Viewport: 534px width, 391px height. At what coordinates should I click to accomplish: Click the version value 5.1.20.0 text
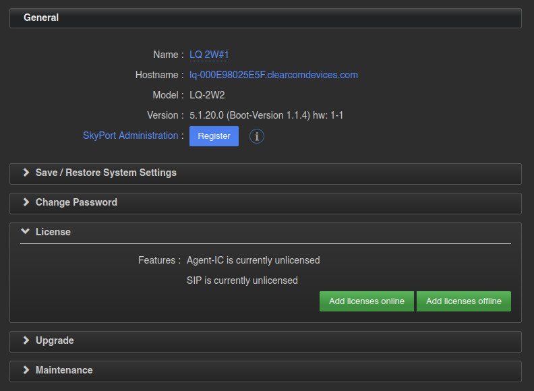(x=266, y=115)
